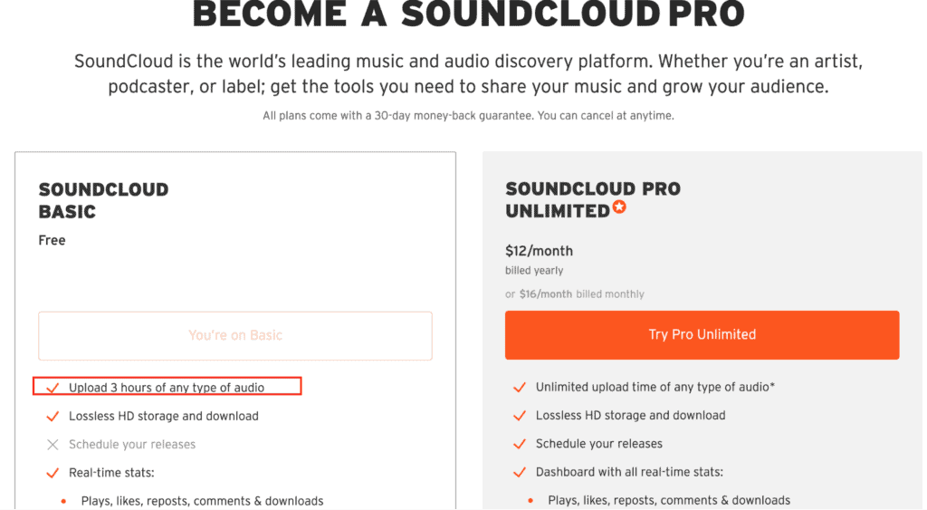Click the Upload 3 hours of any audio text
This screenshot has height=510, width=927.
click(x=167, y=388)
